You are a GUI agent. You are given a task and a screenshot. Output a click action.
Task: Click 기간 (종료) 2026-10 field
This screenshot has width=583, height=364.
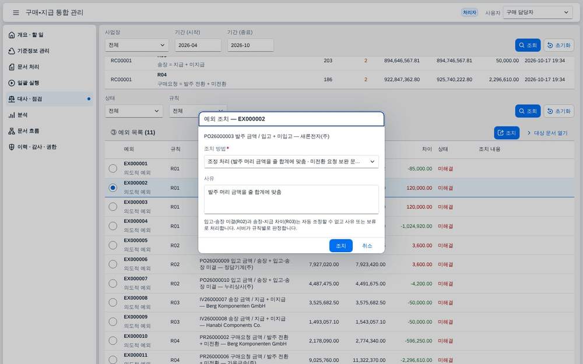click(x=250, y=45)
